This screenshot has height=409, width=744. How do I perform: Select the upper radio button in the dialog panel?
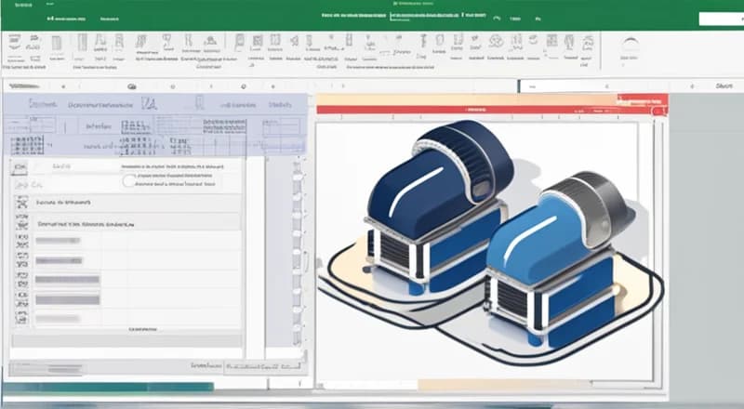pyautogui.click(x=128, y=172)
